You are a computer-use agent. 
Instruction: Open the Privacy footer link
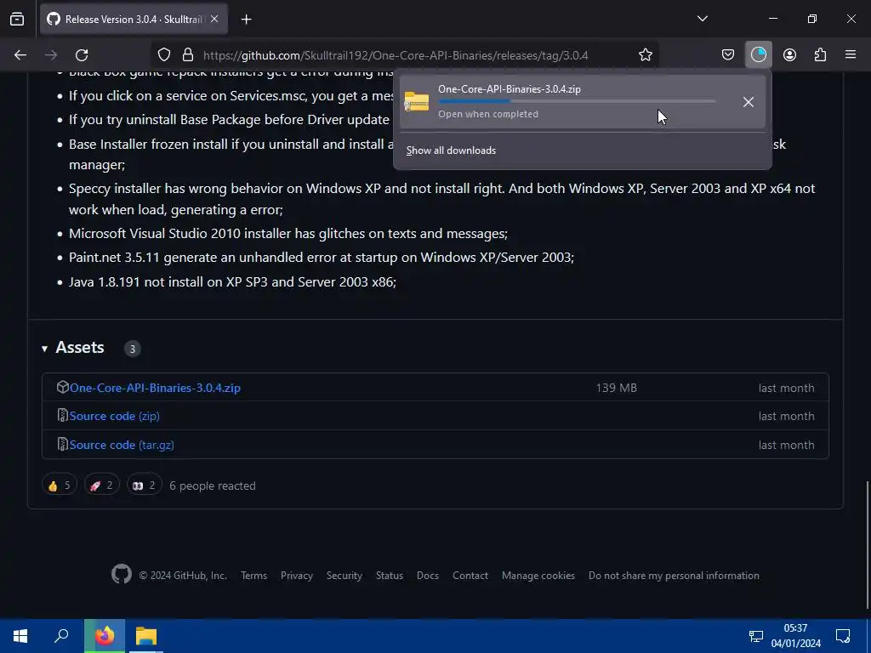(x=297, y=576)
